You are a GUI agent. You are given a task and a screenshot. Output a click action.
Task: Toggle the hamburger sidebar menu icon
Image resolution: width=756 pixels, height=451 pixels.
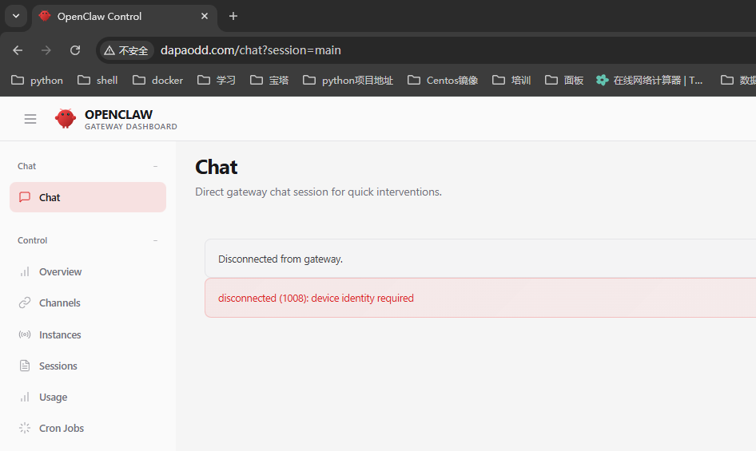click(30, 119)
